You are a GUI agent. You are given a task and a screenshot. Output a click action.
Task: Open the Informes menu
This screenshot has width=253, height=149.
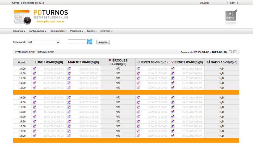pos(106,31)
